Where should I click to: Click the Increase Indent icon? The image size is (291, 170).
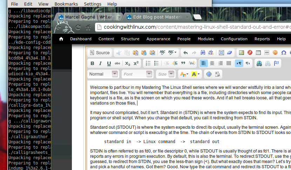coord(175,63)
